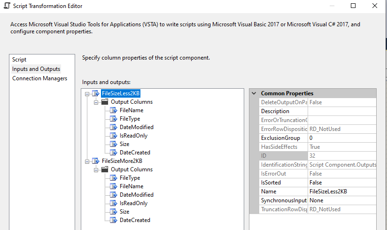Switch to the Connection Managers page

tap(39, 78)
